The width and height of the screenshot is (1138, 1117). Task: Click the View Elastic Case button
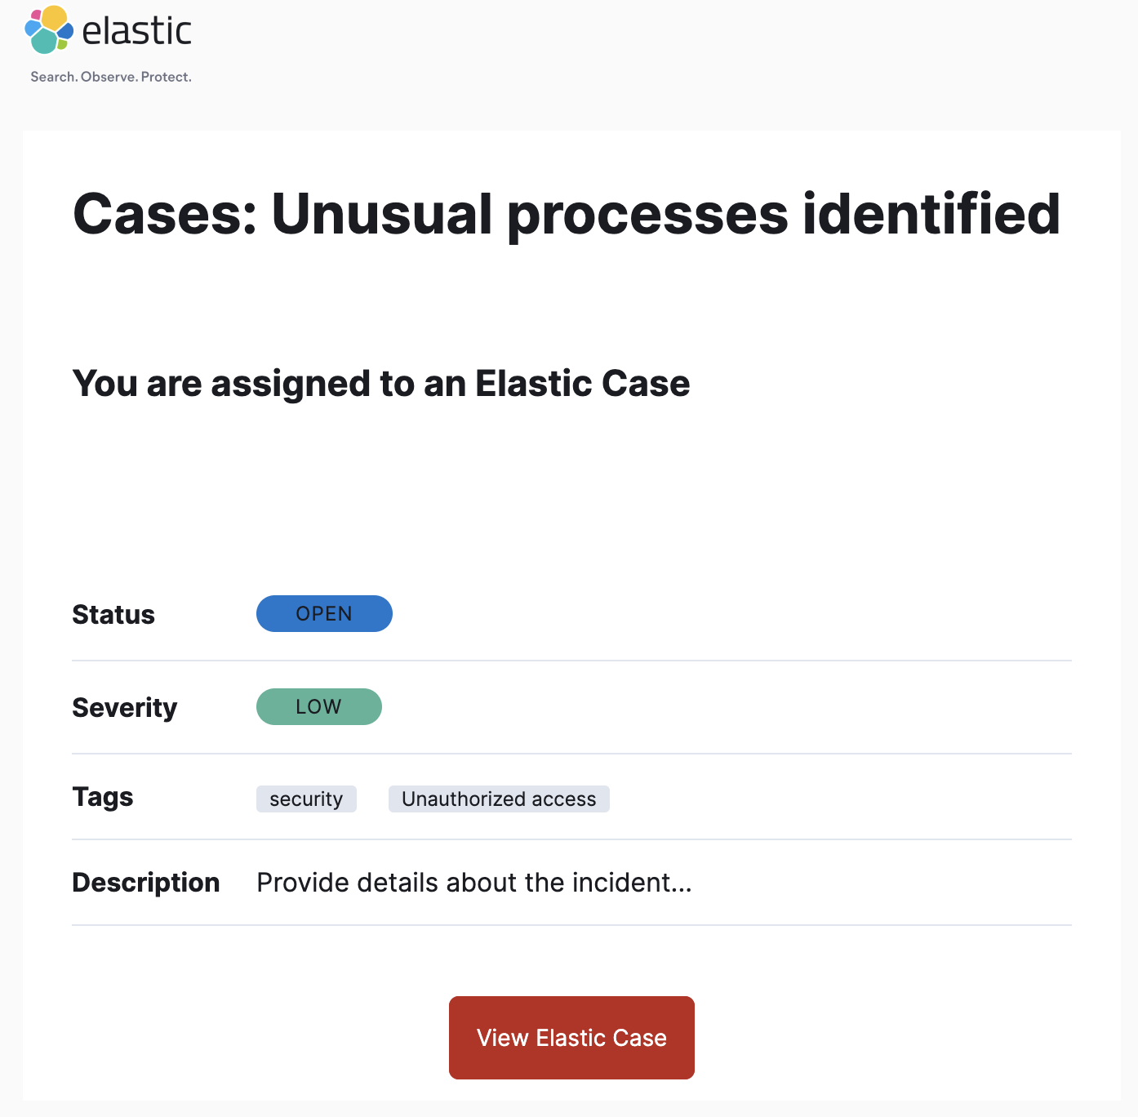[x=571, y=1037]
